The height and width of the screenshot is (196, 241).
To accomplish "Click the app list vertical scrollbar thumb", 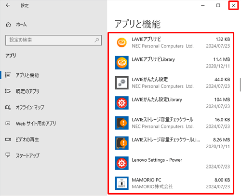I will (240, 84).
